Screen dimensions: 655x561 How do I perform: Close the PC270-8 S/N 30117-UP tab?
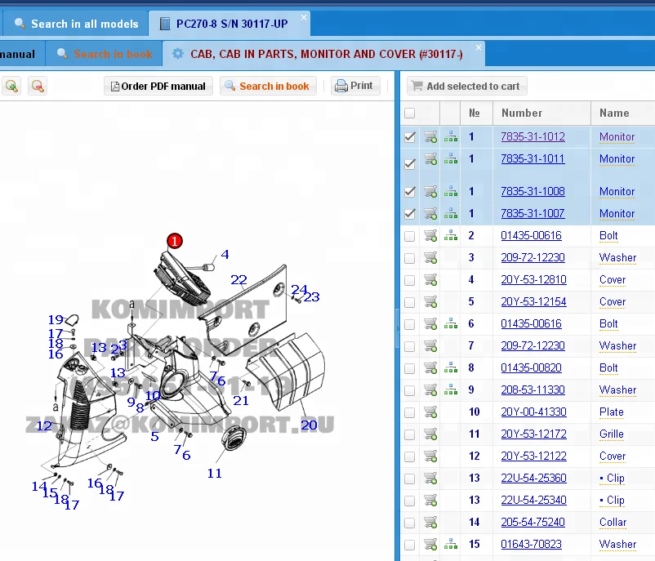click(305, 18)
